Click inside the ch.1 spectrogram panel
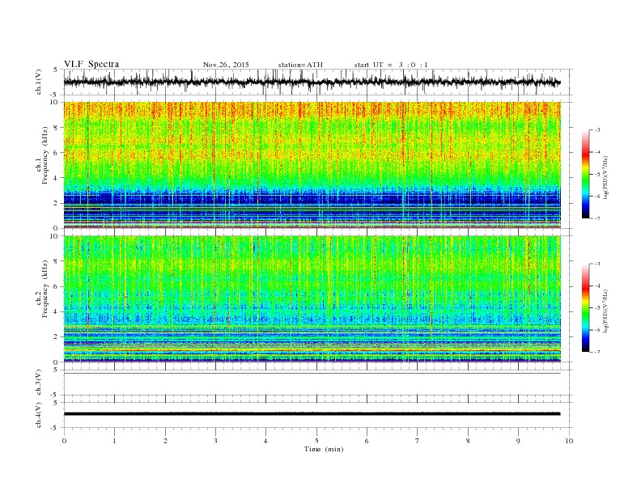Screen dimensions: 641x495 pyautogui.click(x=312, y=165)
